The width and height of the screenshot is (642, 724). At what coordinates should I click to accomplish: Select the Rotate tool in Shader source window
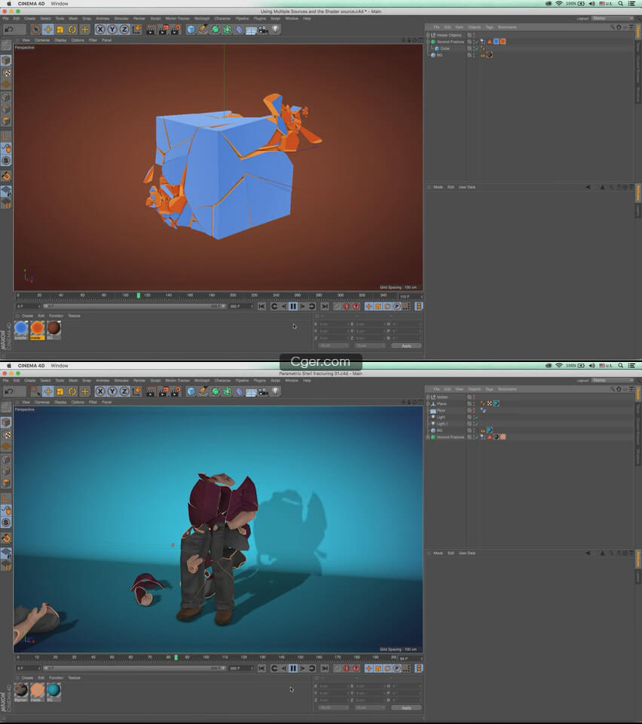point(72,29)
